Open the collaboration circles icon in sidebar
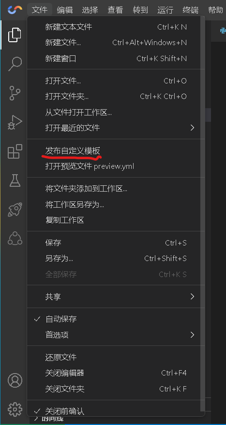The height and width of the screenshot is (425, 226). 15,239
